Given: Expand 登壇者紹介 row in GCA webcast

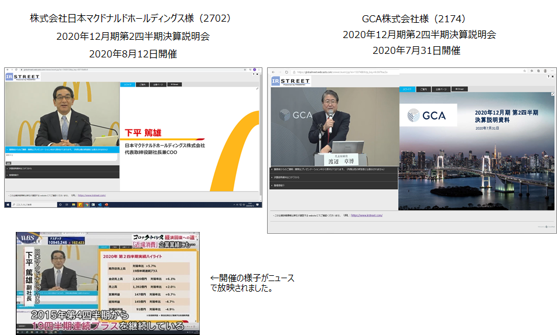Looking at the screenshot, I should pos(334,185).
